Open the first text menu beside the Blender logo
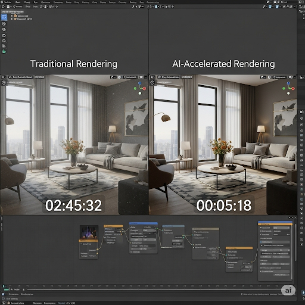The height and width of the screenshot is (305, 305). (8, 2)
